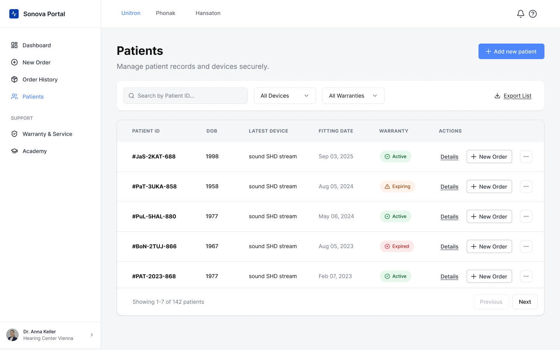Click patient ID #PuL-5HAL-880
The height and width of the screenshot is (350, 560).
click(154, 217)
